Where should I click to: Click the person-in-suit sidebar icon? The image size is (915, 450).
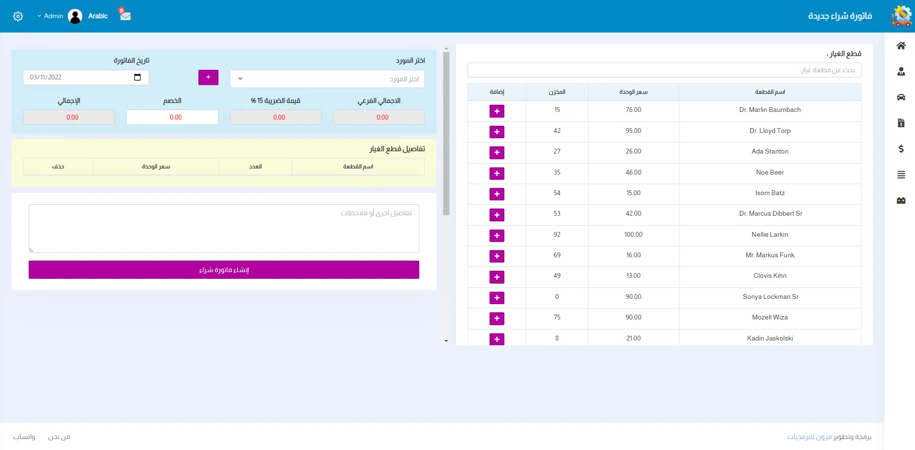click(x=901, y=72)
